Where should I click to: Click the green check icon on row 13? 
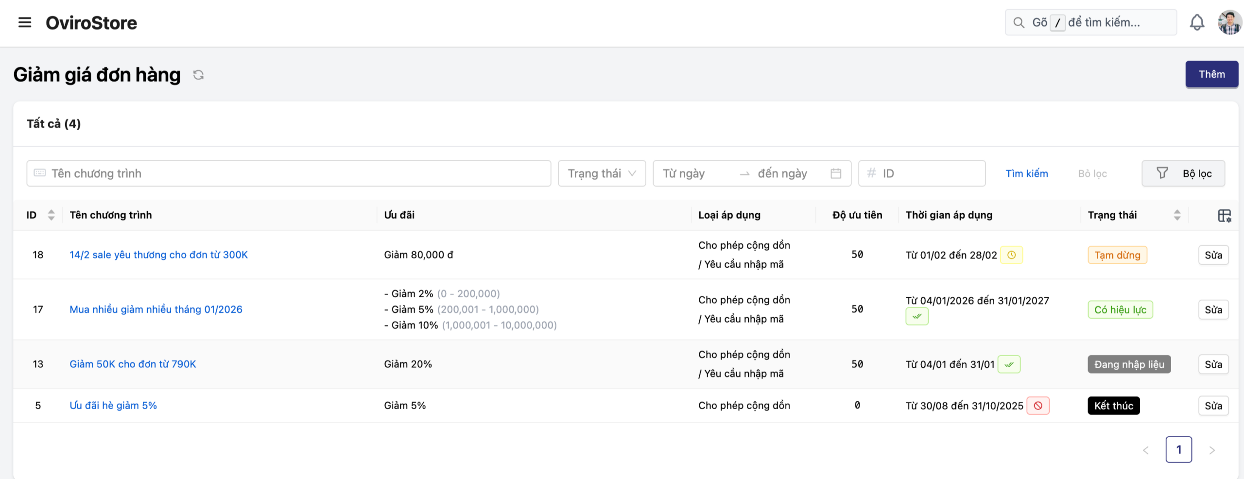(x=1009, y=364)
